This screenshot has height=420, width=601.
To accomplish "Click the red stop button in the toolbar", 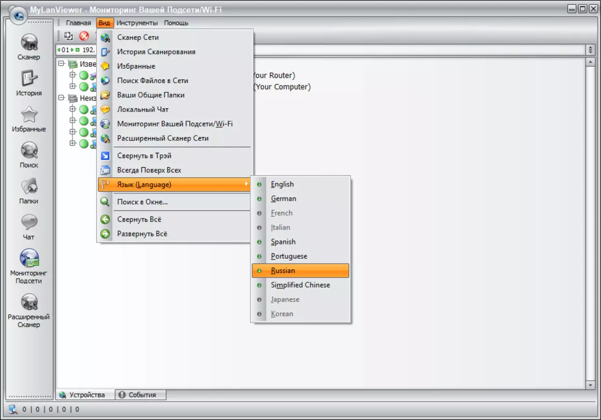I will click(84, 36).
